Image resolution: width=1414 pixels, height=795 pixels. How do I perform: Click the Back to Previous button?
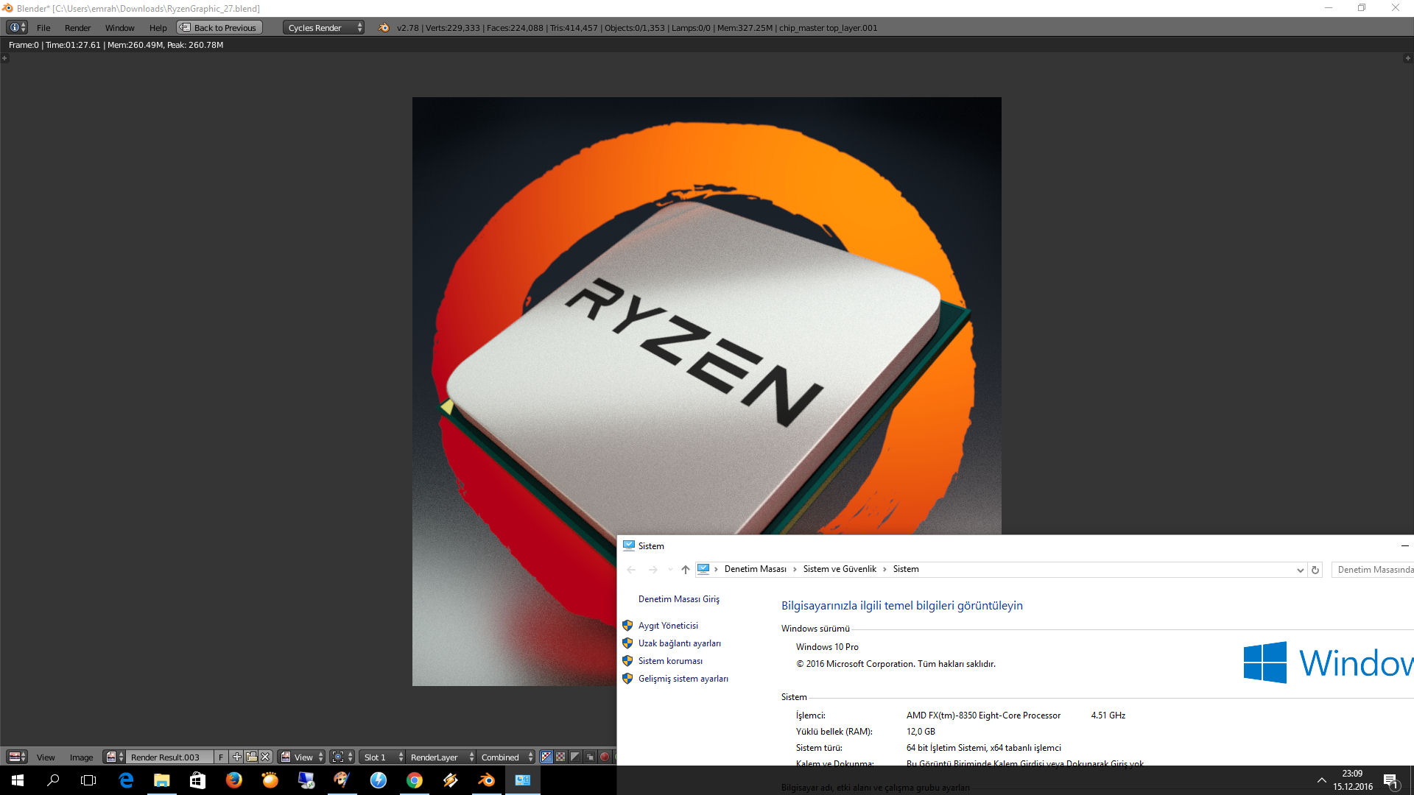point(219,27)
